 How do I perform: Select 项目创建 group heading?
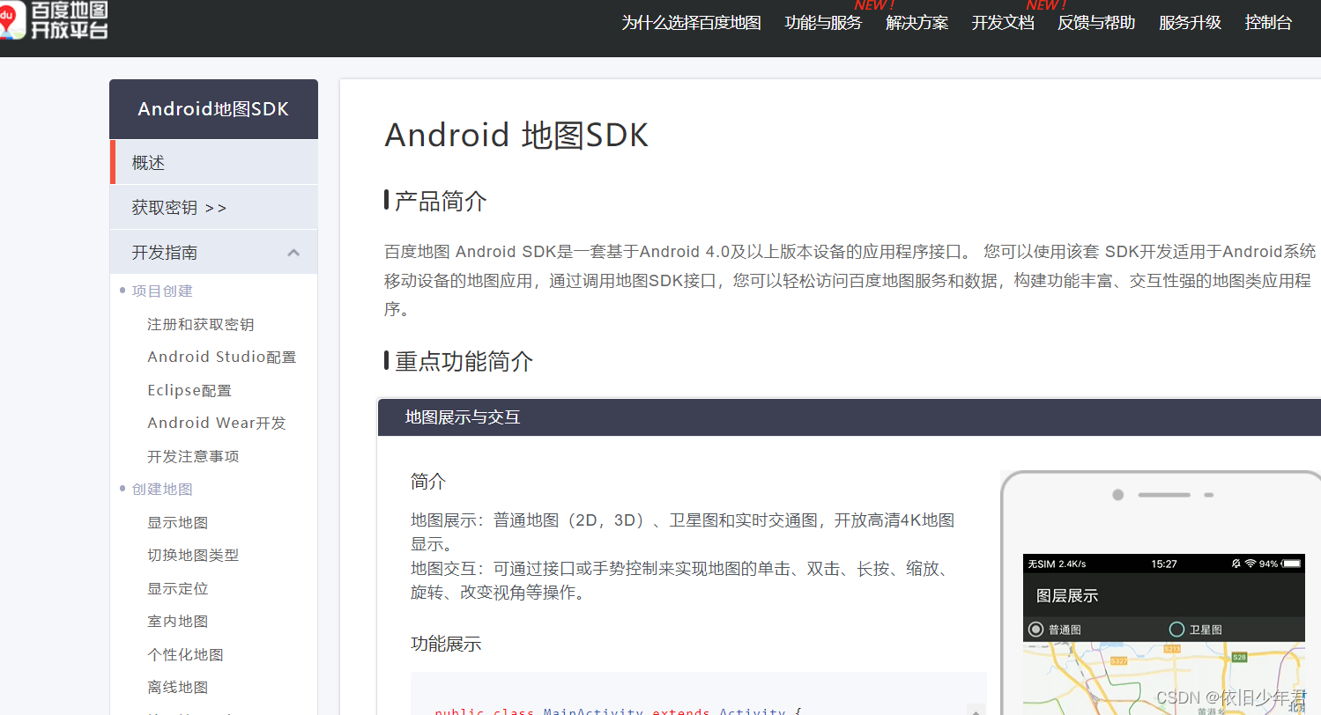tap(162, 291)
